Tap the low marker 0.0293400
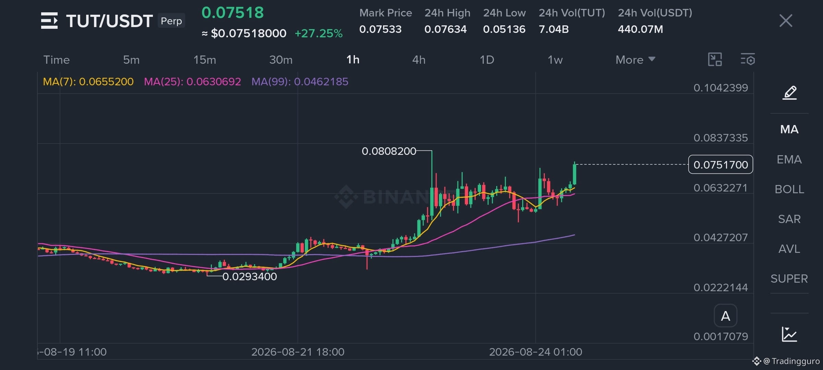The width and height of the screenshot is (823, 370). [250, 276]
